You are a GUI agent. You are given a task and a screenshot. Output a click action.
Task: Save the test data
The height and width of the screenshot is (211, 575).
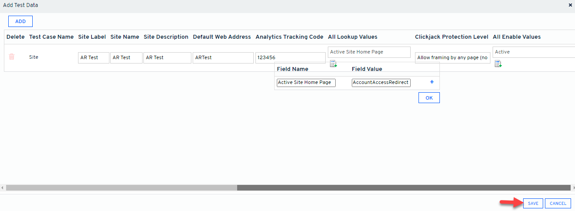coord(533,204)
